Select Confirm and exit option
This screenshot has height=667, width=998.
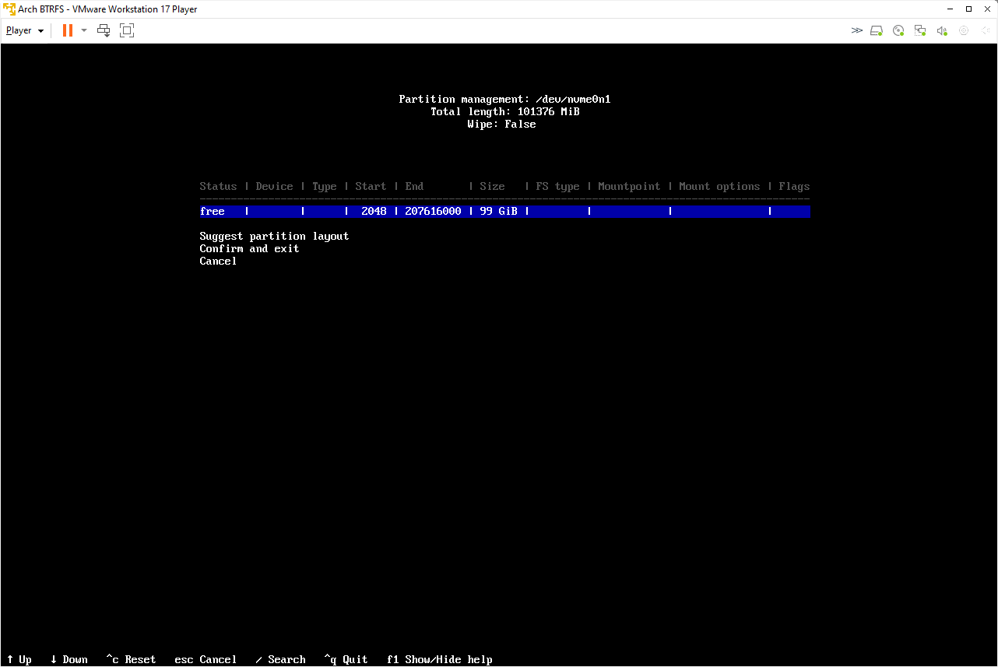click(x=249, y=248)
